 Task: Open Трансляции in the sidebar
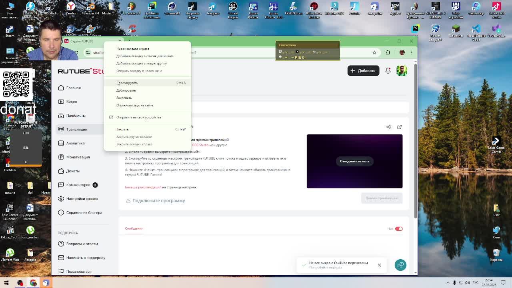tap(76, 129)
